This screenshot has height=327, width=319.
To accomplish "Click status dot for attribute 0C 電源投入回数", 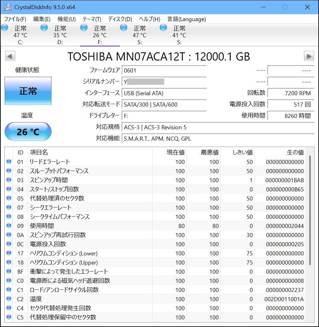I will coord(9,244).
